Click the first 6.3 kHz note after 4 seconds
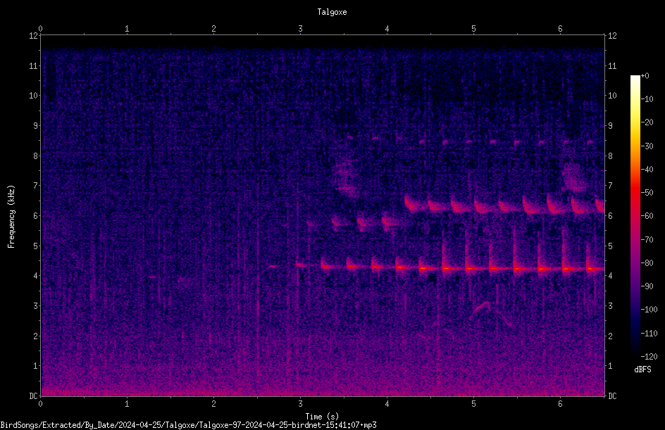 (x=413, y=204)
